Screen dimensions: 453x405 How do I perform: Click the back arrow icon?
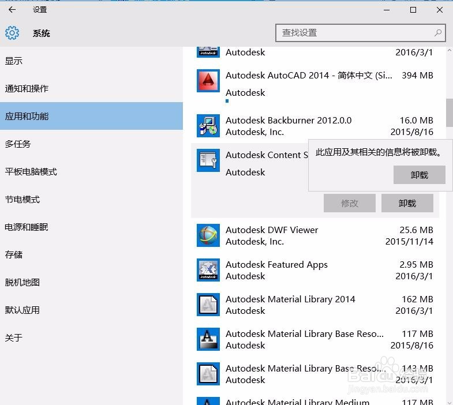[12, 10]
